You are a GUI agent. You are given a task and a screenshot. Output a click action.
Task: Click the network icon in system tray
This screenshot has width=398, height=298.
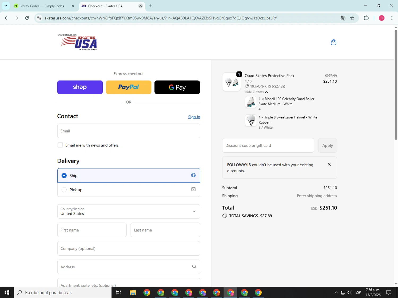(x=343, y=292)
